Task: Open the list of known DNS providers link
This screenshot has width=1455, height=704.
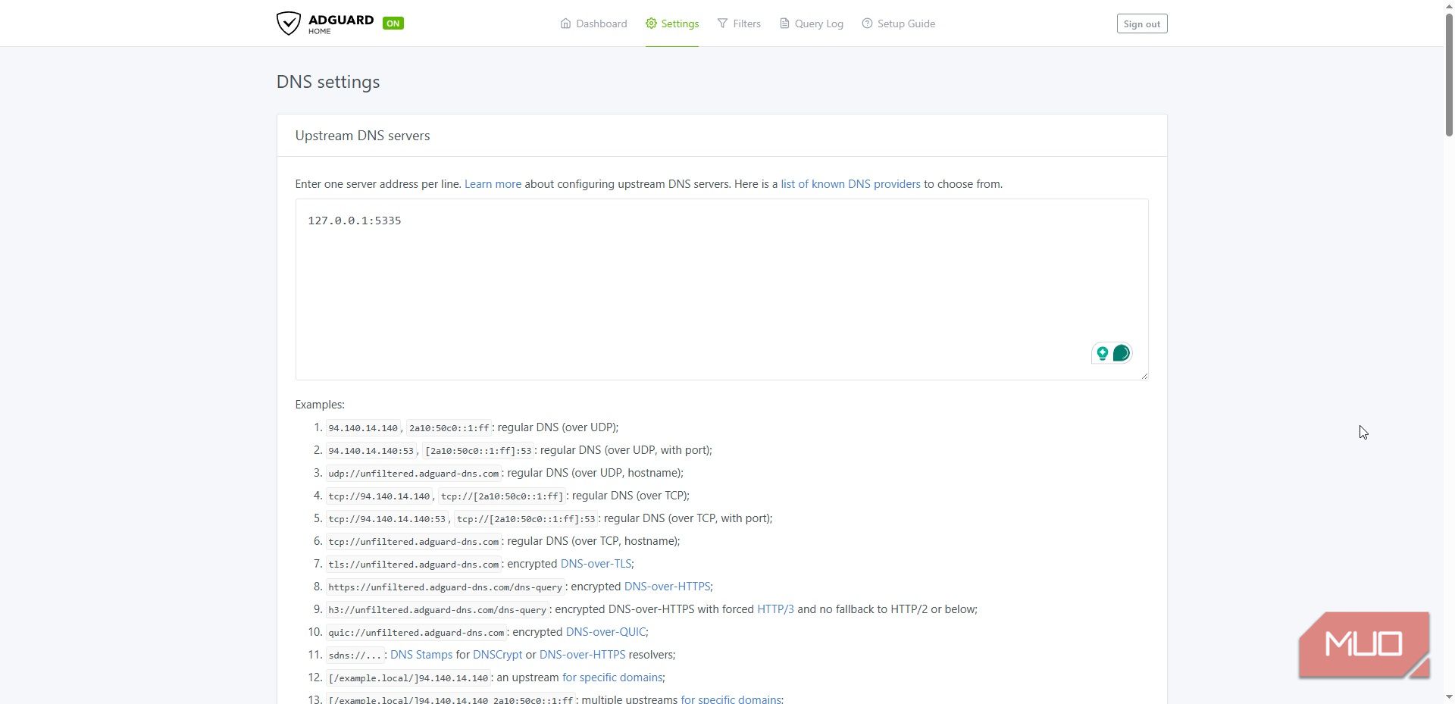Action: (x=850, y=184)
